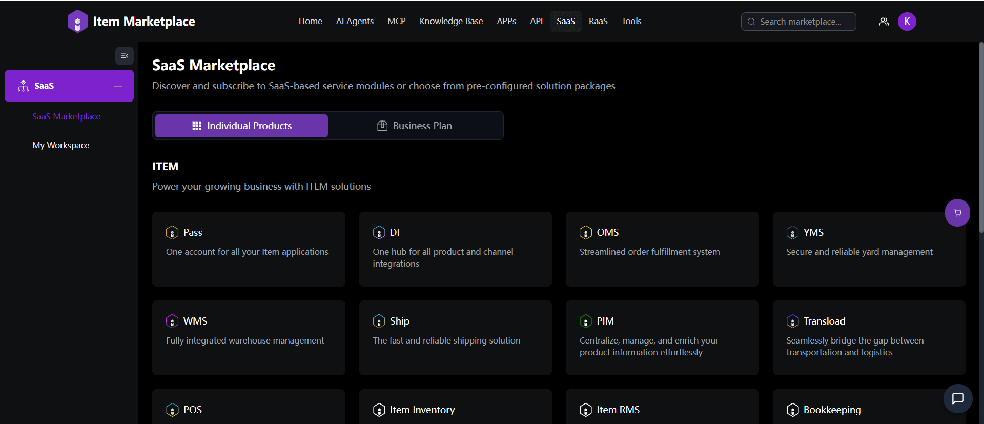Image resolution: width=984 pixels, height=424 pixels.
Task: Switch to Business Plan tab
Action: (x=415, y=126)
